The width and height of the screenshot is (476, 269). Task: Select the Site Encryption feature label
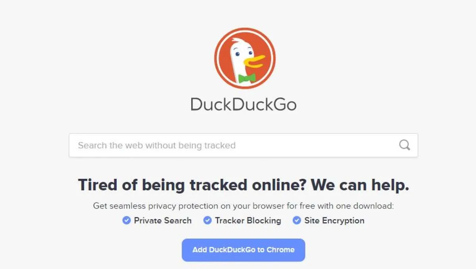point(334,220)
